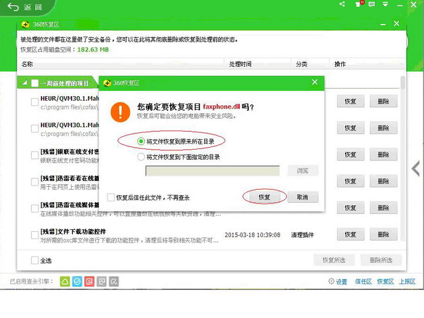Close the 360恢复区 window

(396, 24)
